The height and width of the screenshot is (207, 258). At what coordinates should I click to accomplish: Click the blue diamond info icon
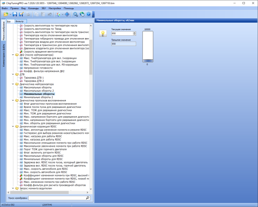pyautogui.click(x=67, y=14)
